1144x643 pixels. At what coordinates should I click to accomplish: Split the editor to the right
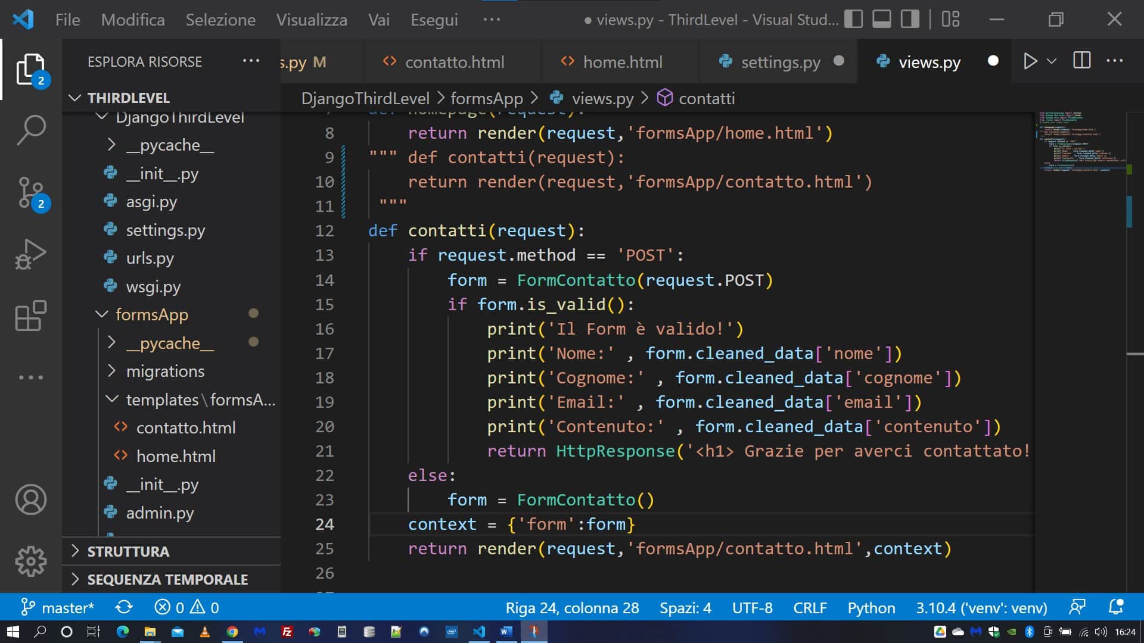(x=1082, y=61)
